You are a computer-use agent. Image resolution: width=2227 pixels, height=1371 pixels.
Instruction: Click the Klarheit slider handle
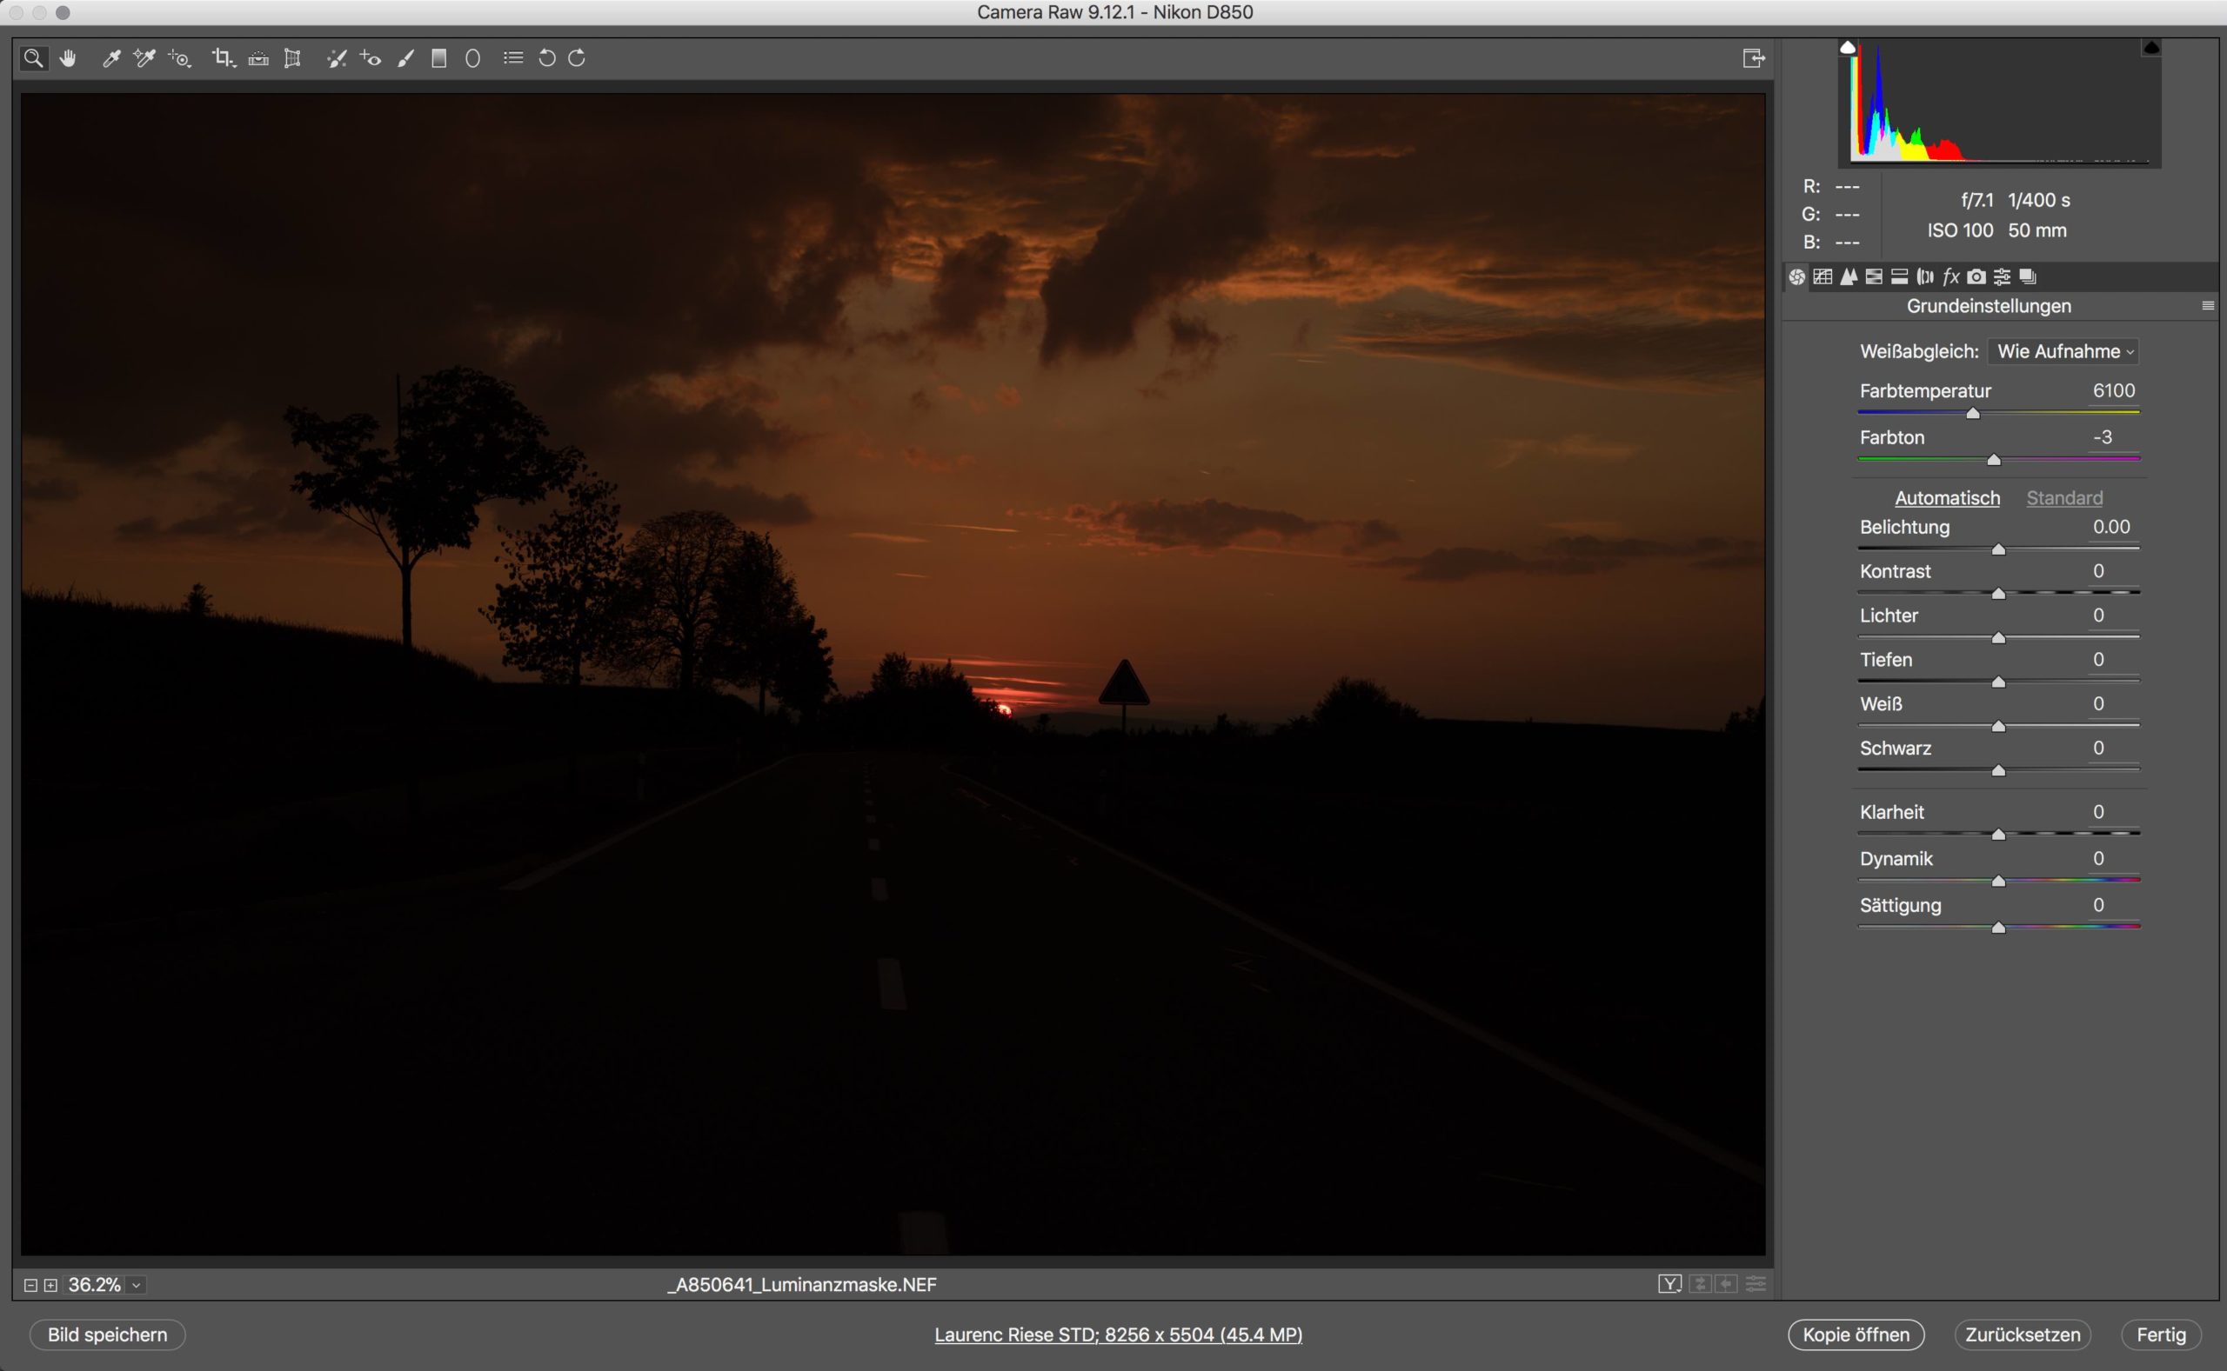[1998, 835]
